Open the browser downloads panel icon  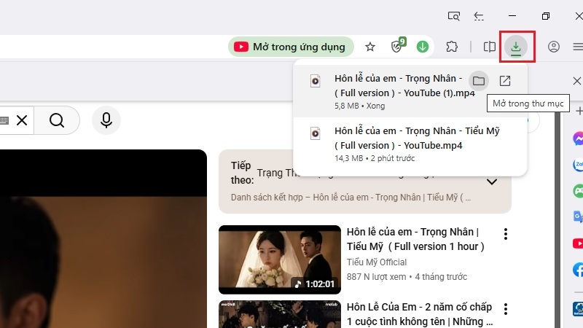pyautogui.click(x=516, y=47)
